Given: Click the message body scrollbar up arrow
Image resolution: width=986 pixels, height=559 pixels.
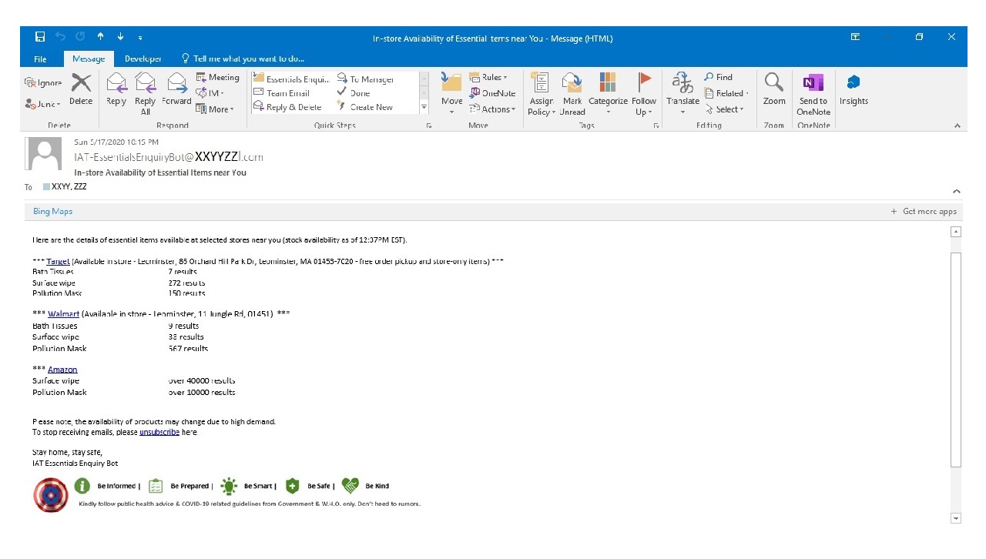Looking at the screenshot, I should 956,232.
